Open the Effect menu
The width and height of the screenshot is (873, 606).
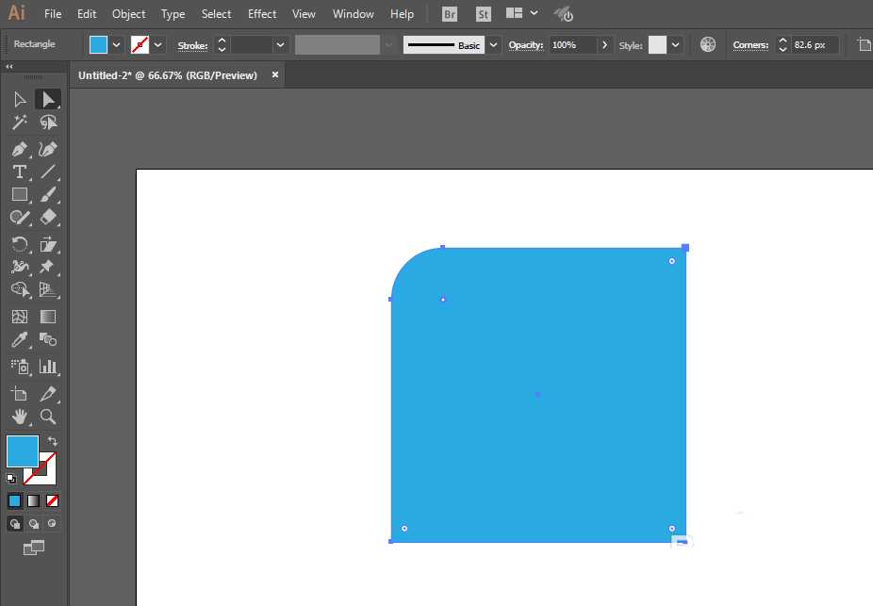262,14
